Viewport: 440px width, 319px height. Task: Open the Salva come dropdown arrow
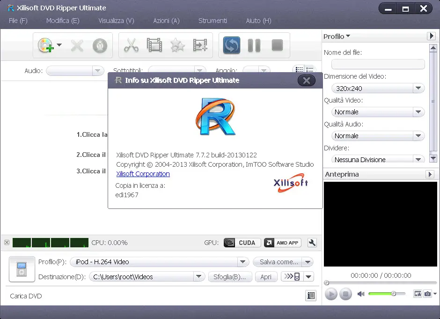click(x=308, y=262)
